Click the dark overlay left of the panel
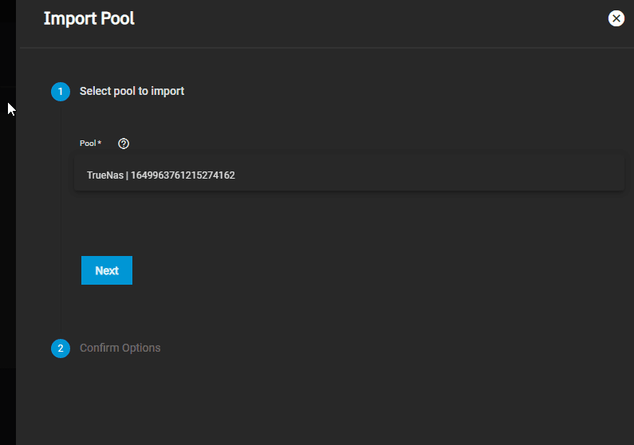The width and height of the screenshot is (634, 445). (x=8, y=242)
